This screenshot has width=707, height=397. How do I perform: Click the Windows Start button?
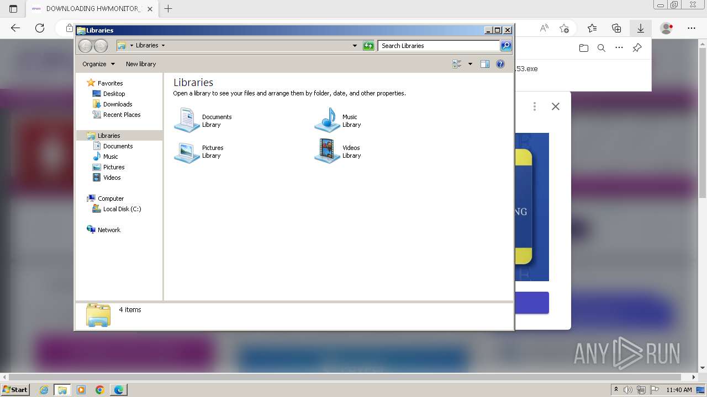15,390
